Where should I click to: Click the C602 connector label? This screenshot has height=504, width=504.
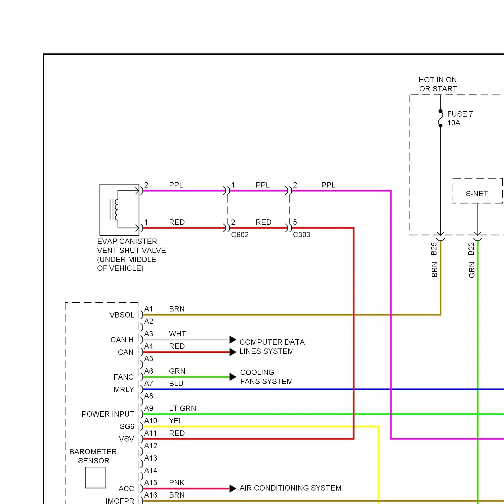240,235
